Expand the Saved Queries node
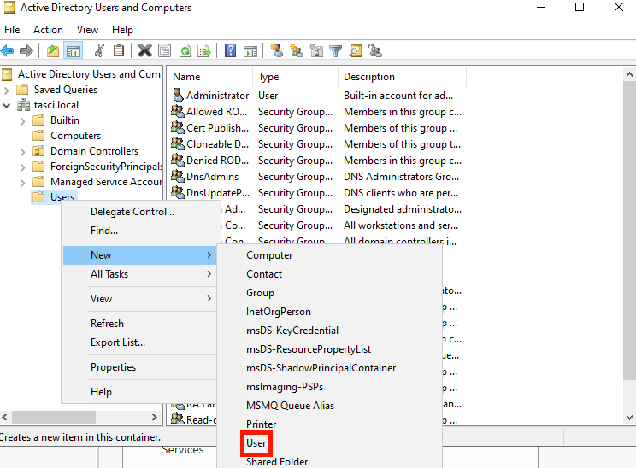636x468 pixels. click(7, 90)
